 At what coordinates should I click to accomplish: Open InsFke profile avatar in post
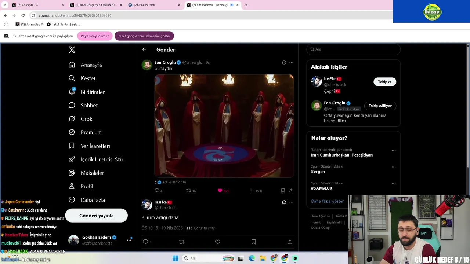[x=147, y=205]
